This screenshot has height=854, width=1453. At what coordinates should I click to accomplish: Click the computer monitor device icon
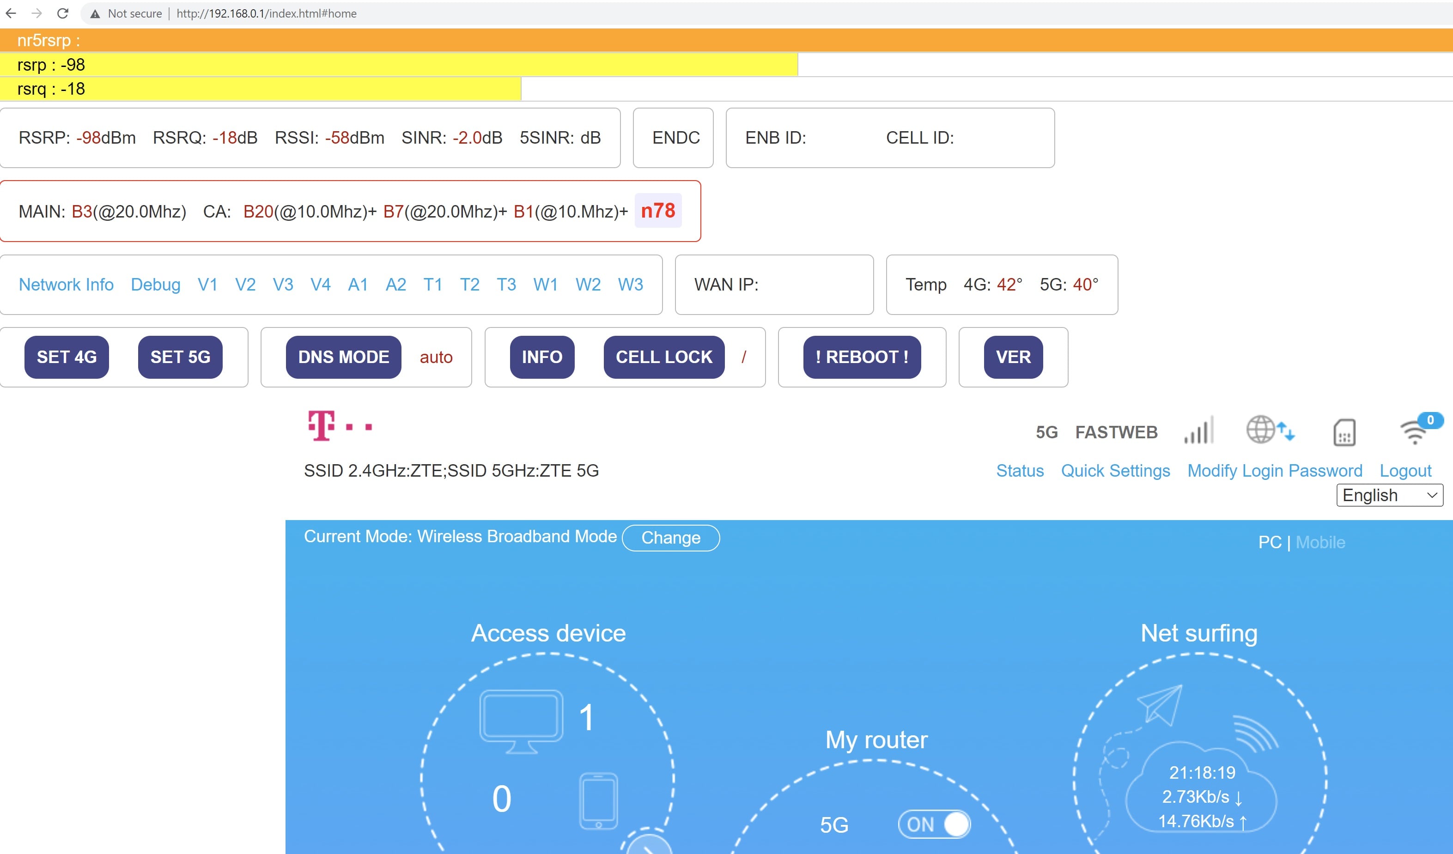(x=521, y=721)
